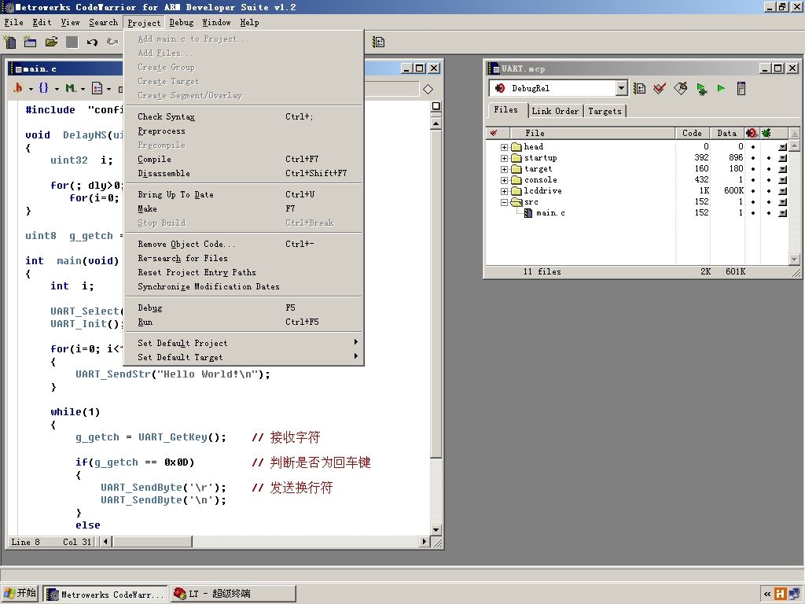Open the Project Inspector icon in UART.mcp
Image resolution: width=805 pixels, height=604 pixels.
click(741, 88)
